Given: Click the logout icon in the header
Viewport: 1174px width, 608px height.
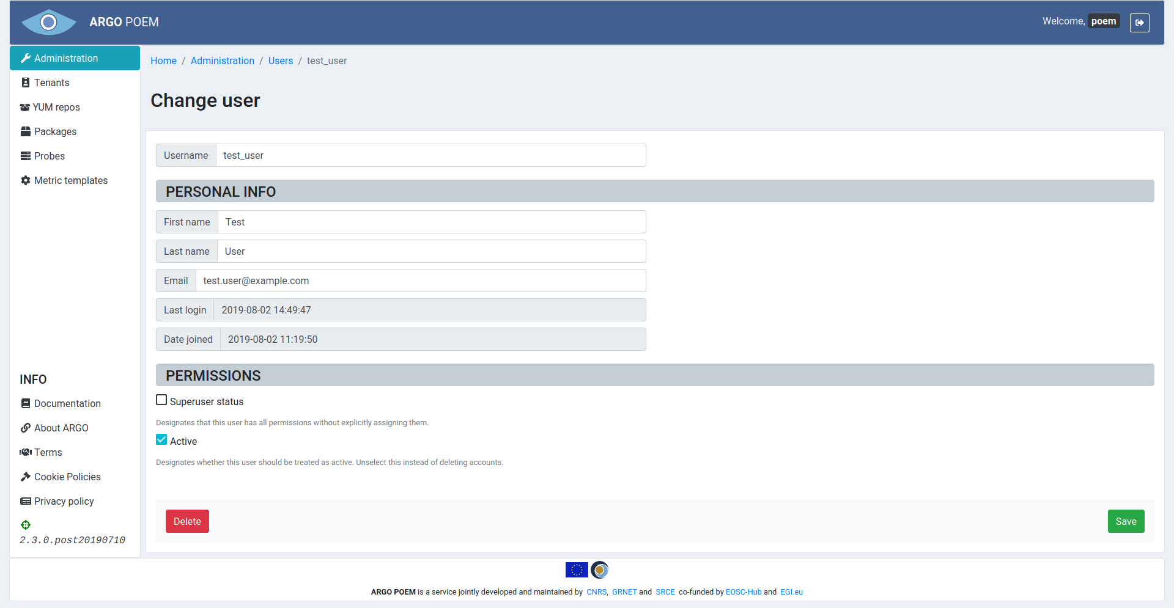Looking at the screenshot, I should (x=1139, y=22).
